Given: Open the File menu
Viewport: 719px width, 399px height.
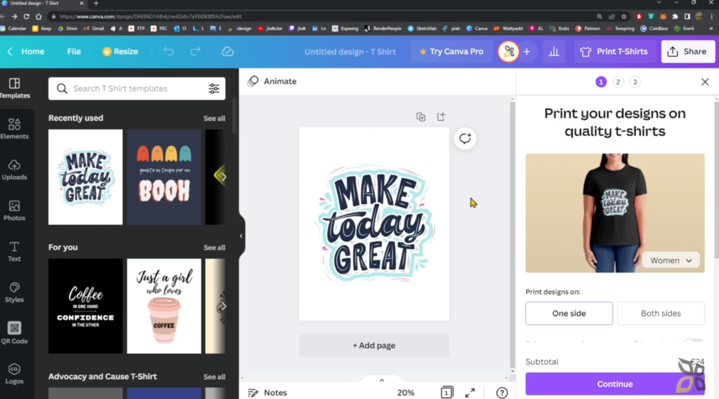Looking at the screenshot, I should tap(74, 51).
